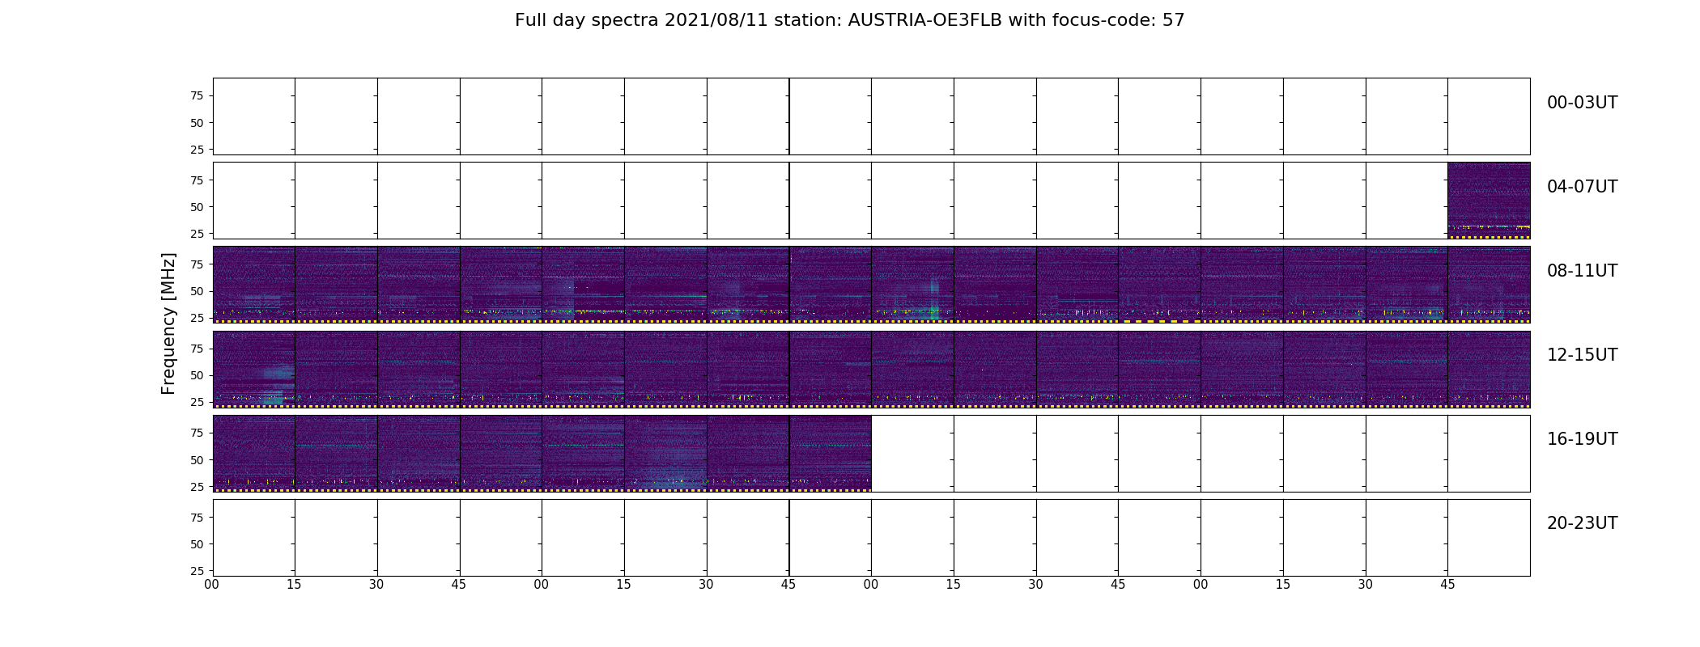Click the '75' tick of the 00-03UT row
Viewport: 1700px width, 647px height.
(x=197, y=96)
